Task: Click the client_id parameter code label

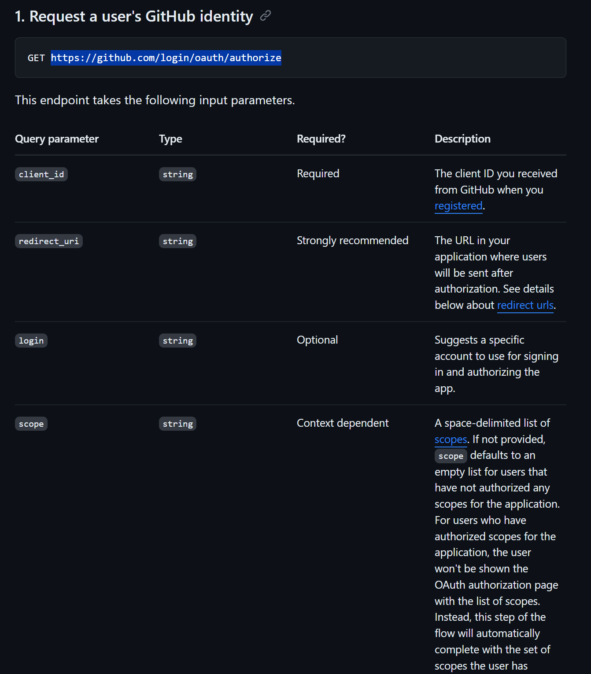Action: tap(41, 174)
